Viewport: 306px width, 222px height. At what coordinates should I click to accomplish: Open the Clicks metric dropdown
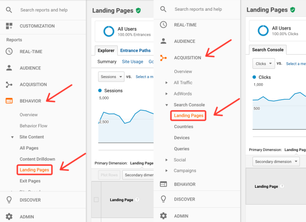tap(264, 63)
